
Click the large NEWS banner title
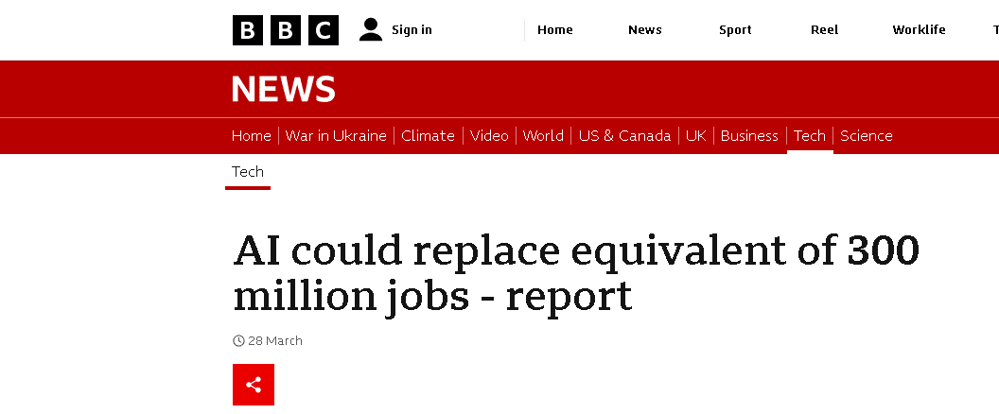[284, 89]
